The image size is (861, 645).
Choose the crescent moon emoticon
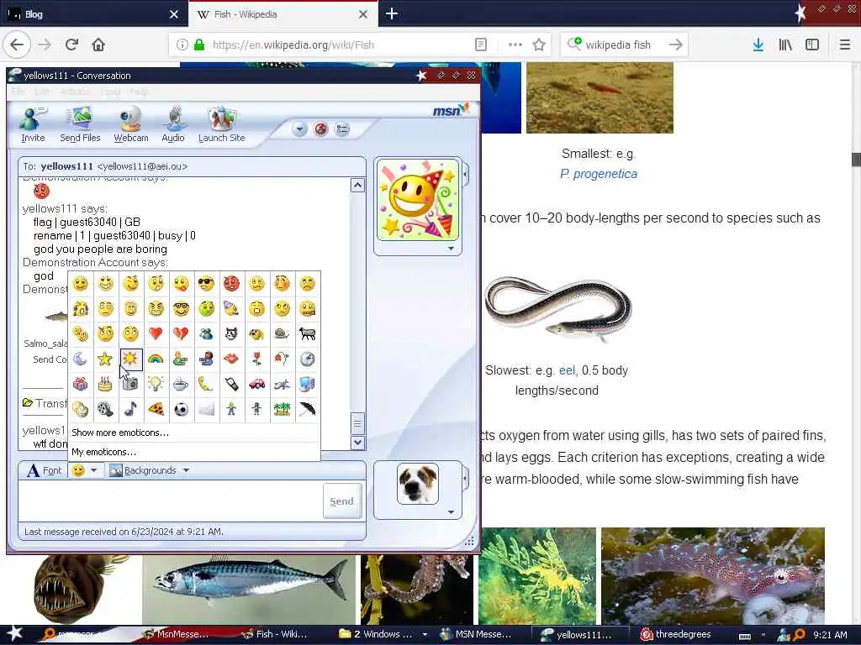point(80,359)
